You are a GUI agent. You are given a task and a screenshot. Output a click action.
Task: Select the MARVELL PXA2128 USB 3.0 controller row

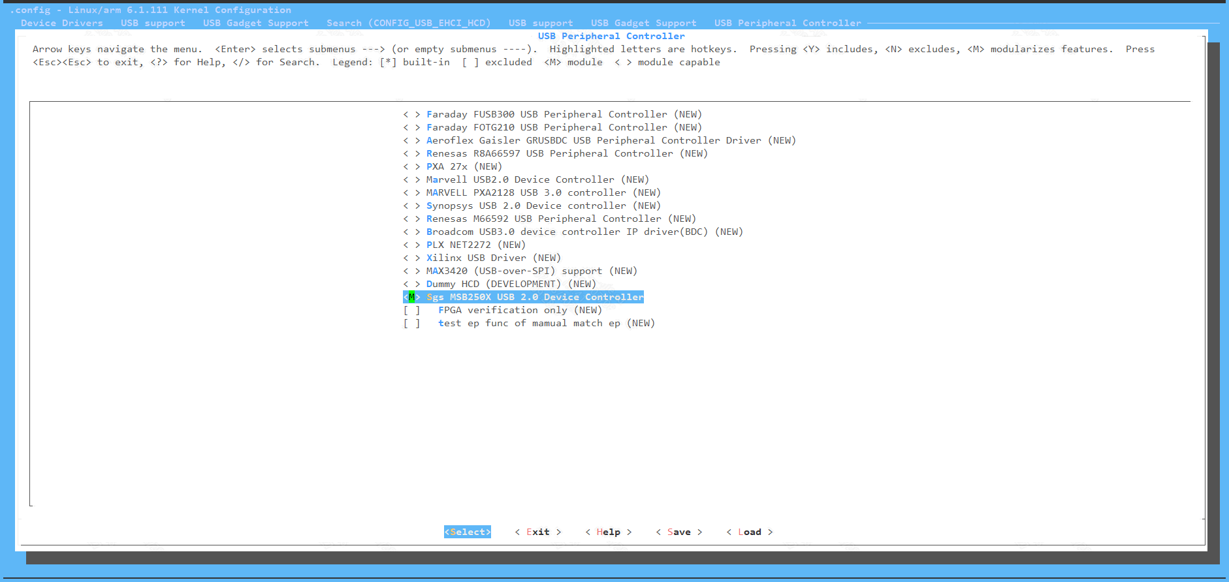pos(532,193)
